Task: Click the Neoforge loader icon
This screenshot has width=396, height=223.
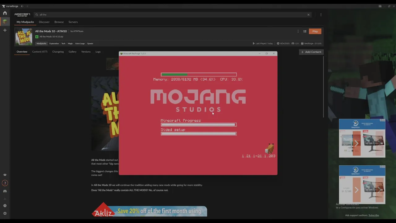Action: coord(302,43)
